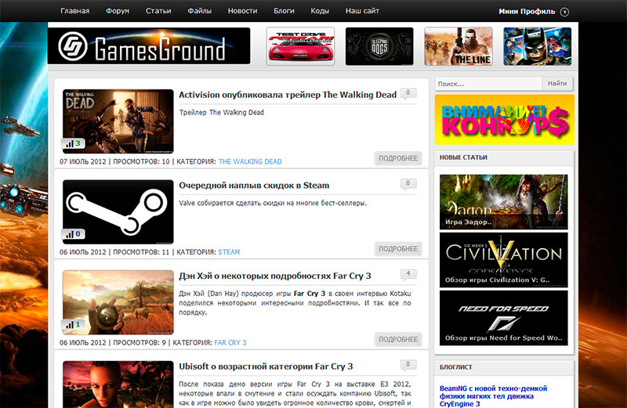
Task: Open Spec Ops The Line thumbnail
Action: pyautogui.click(x=458, y=46)
